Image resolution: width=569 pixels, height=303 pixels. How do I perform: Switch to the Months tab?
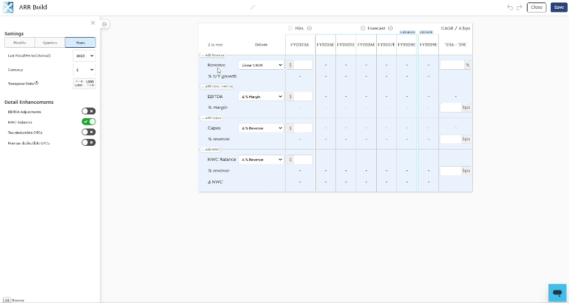tap(19, 43)
